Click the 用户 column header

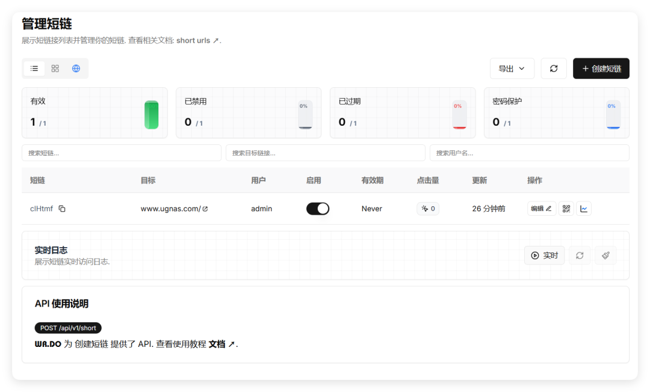[258, 180]
